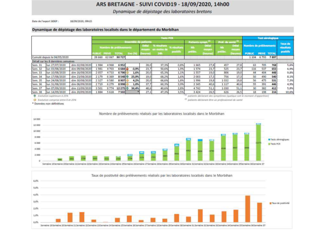This screenshot has width=322, height=233.
Task: Click the blue 'Test sérologique' table header
Action: [x=268, y=38]
